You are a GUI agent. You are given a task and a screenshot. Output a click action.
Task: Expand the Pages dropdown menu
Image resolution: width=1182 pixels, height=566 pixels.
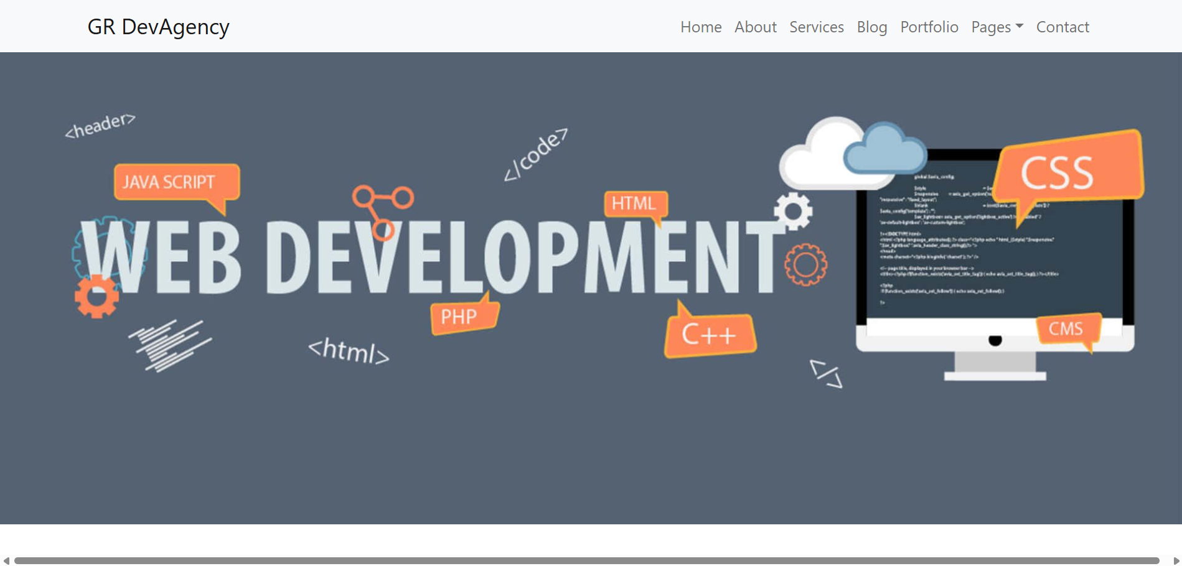click(x=997, y=27)
